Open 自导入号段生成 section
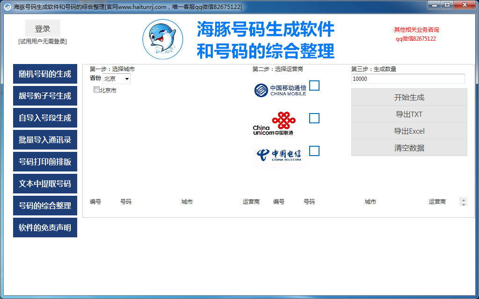Image resolution: width=479 pixels, height=299 pixels. tap(45, 118)
